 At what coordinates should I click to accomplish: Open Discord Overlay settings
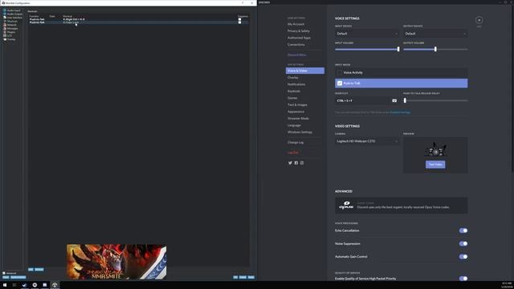click(292, 78)
